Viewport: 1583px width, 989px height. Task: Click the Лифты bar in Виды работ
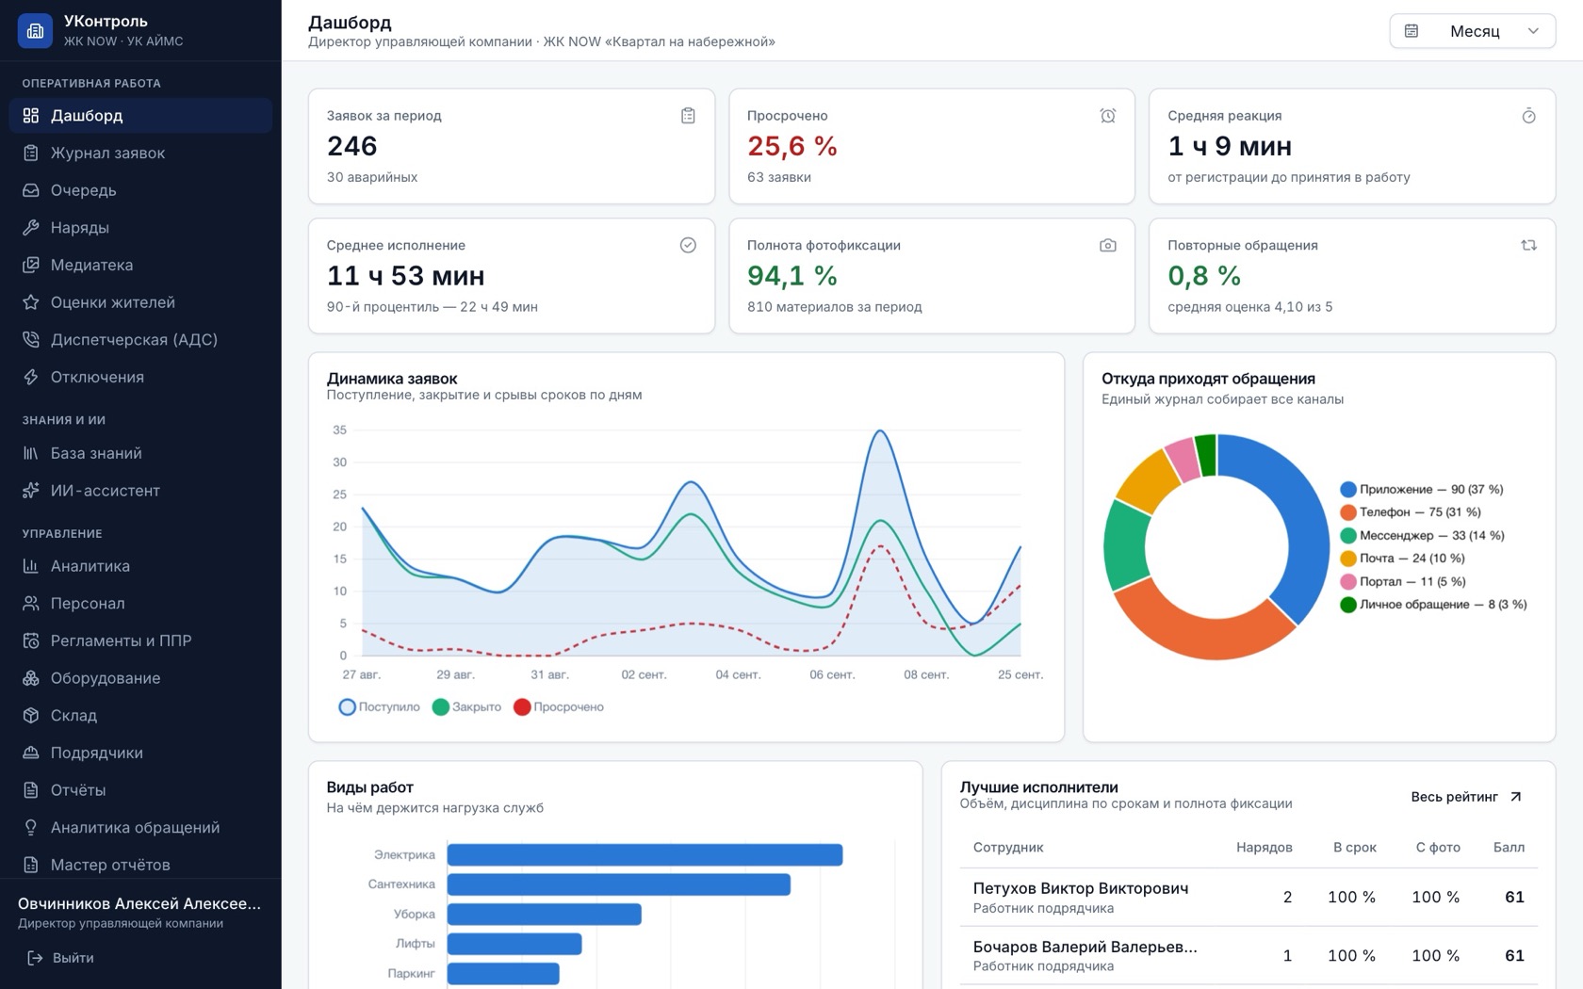click(514, 944)
